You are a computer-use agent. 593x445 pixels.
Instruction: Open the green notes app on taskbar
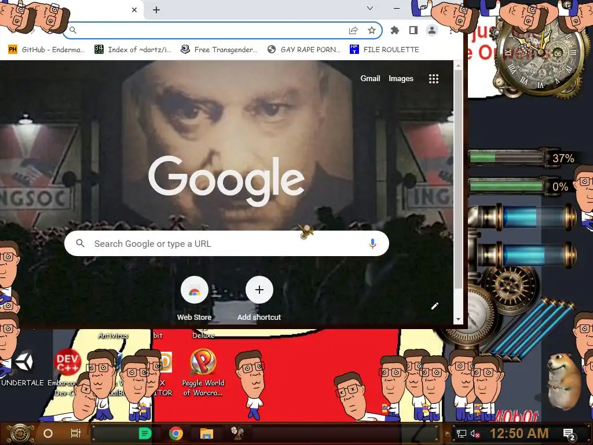(145, 433)
